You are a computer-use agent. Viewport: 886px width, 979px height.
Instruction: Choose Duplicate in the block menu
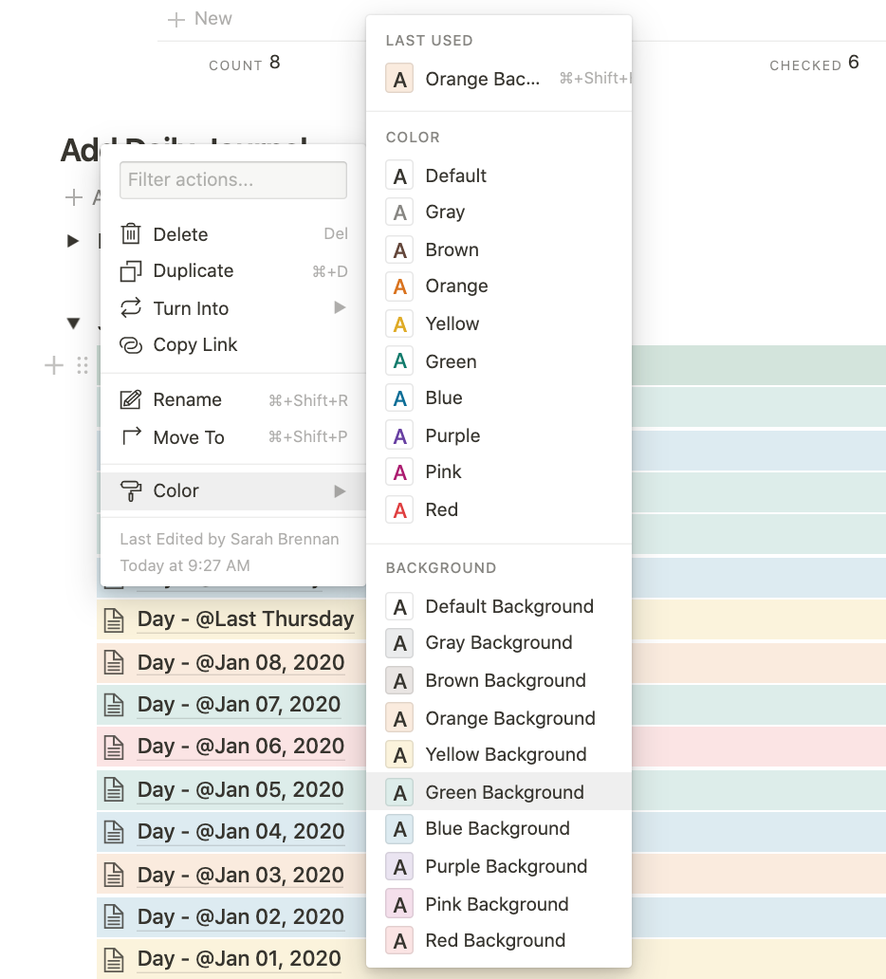click(x=233, y=271)
